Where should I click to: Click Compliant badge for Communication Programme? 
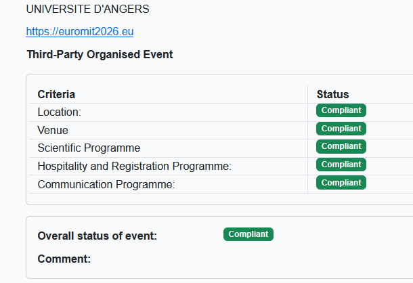click(x=341, y=183)
